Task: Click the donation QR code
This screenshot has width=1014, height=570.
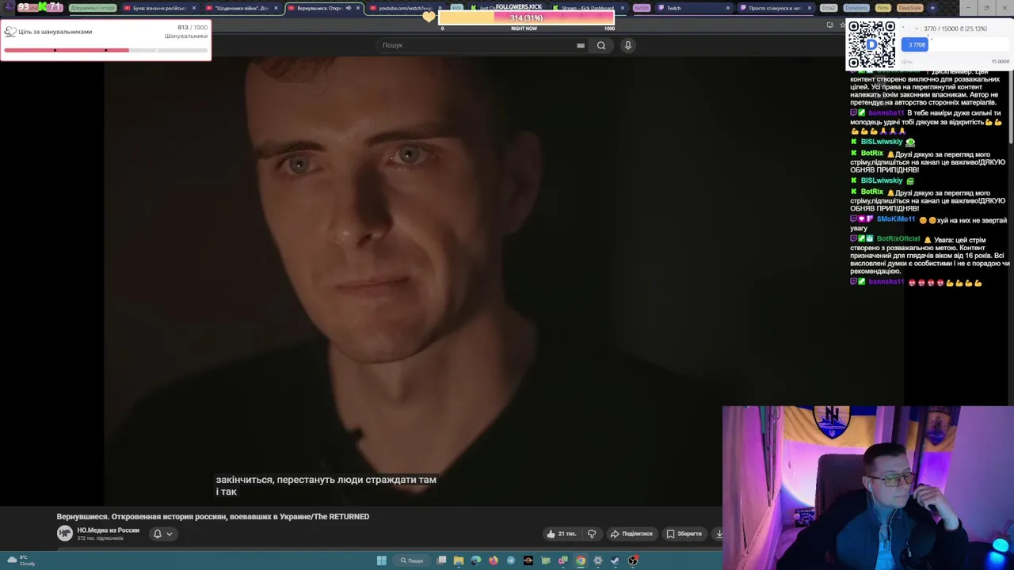Action: pos(871,45)
